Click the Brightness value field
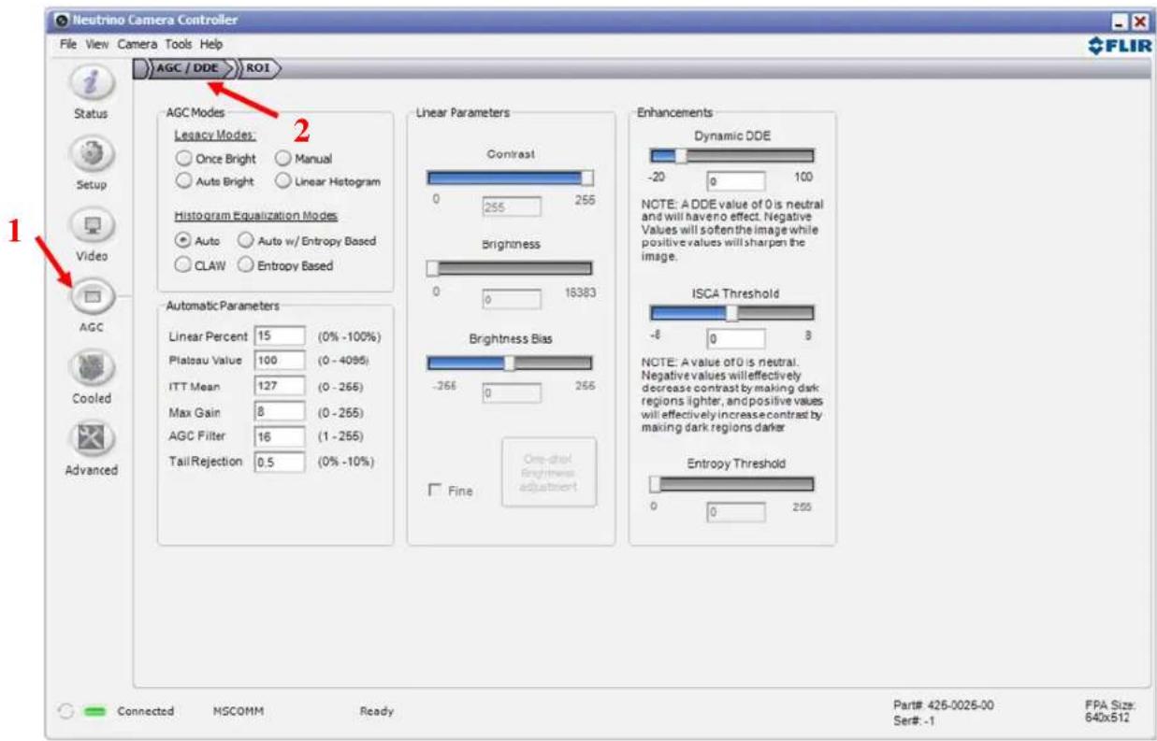Viewport: 1157px width, 741px height. click(511, 300)
